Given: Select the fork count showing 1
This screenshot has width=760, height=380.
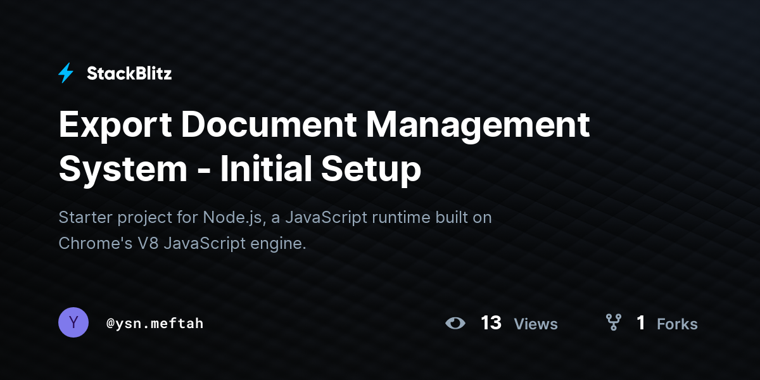Looking at the screenshot, I should 641,323.
